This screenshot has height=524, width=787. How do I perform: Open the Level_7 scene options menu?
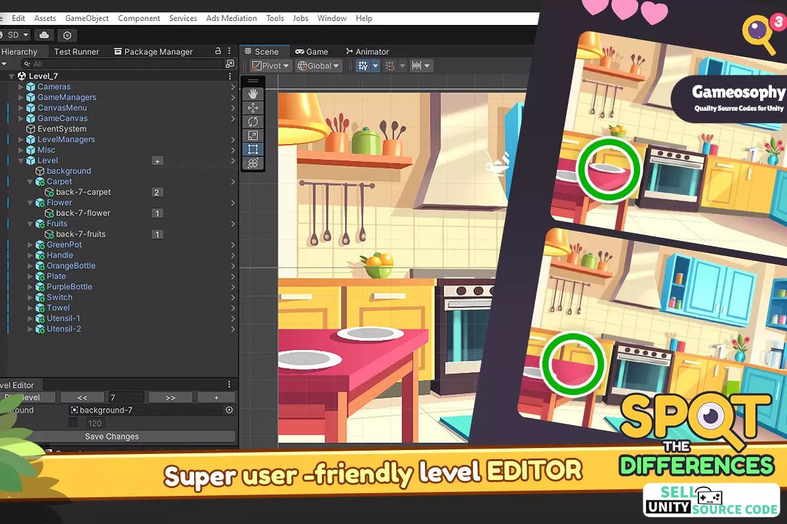tap(230, 76)
